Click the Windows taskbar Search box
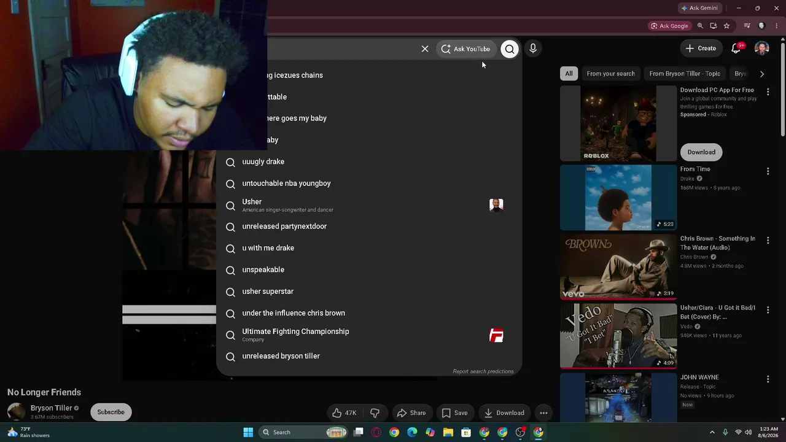Screen dimensions: 786x442 click(303, 432)
